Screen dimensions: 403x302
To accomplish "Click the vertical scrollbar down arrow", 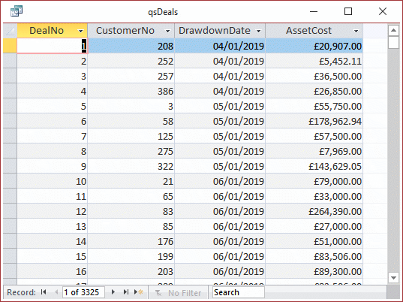I will pos(393,278).
